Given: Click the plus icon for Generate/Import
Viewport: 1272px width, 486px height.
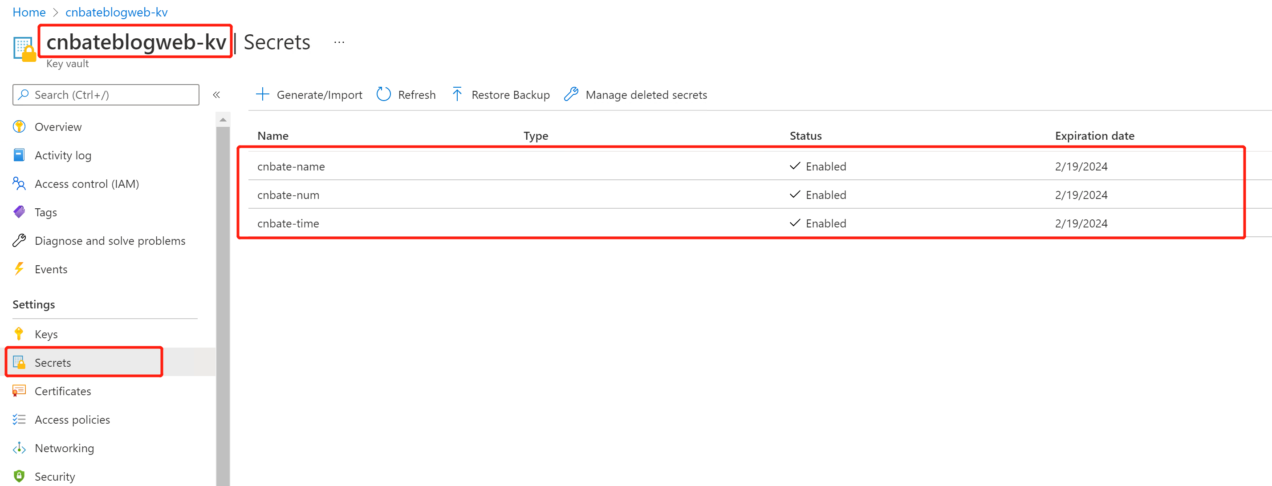Looking at the screenshot, I should click(x=263, y=94).
